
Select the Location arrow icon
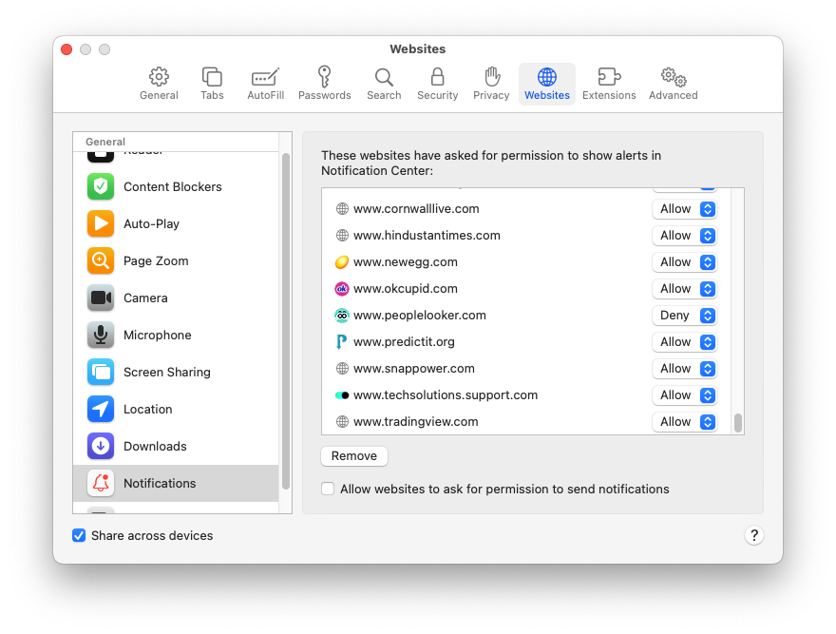tap(101, 409)
